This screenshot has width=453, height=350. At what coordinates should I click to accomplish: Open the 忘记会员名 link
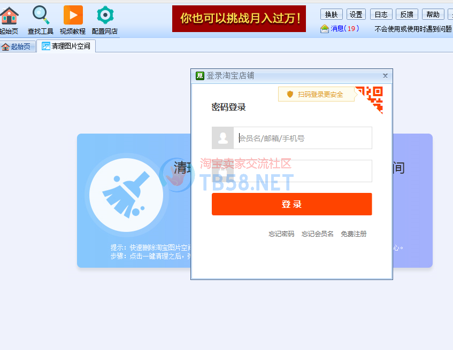click(x=318, y=234)
